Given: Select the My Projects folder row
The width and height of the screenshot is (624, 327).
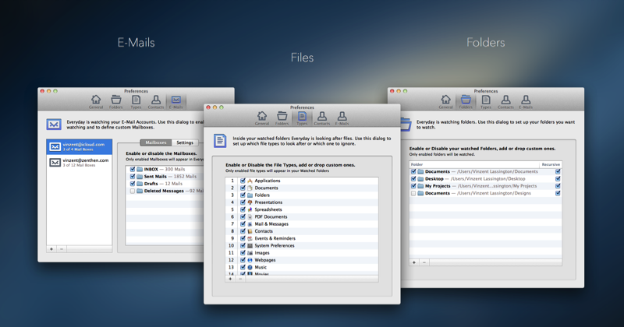Looking at the screenshot, I should coord(484,186).
